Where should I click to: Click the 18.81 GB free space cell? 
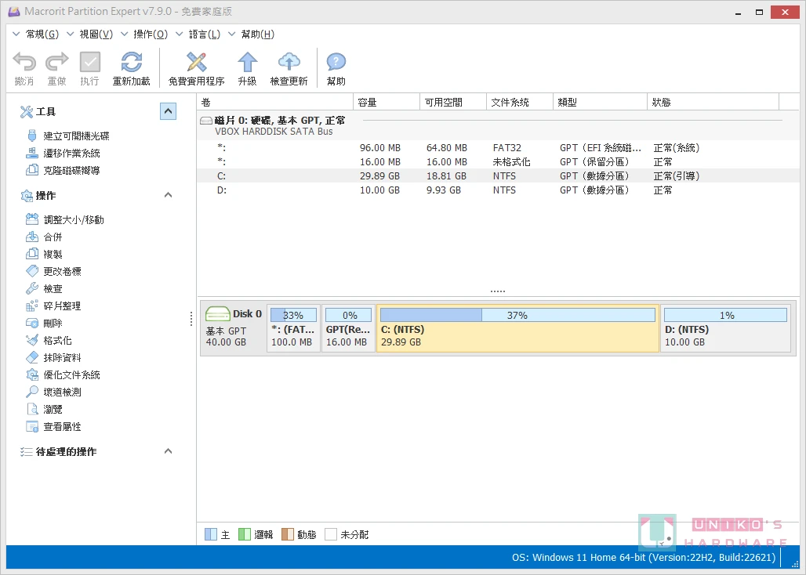[x=446, y=175]
